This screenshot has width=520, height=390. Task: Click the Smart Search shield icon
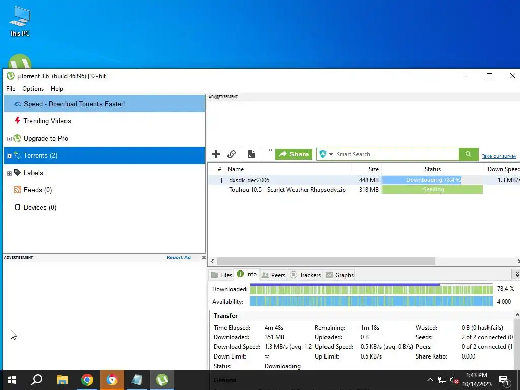[x=322, y=154]
